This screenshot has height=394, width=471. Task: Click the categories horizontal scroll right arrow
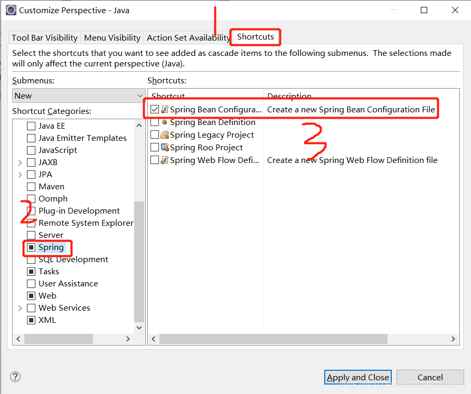tap(128, 339)
